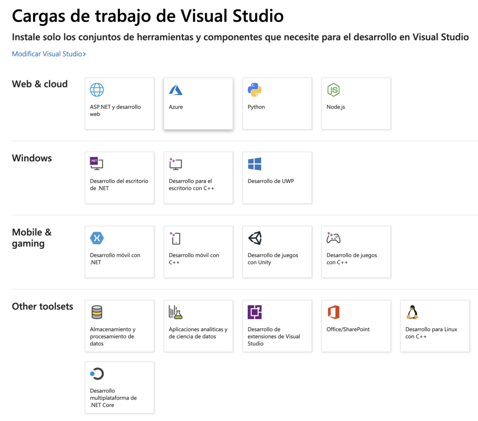
Task: Select the Node.js workload label
Action: 336,107
